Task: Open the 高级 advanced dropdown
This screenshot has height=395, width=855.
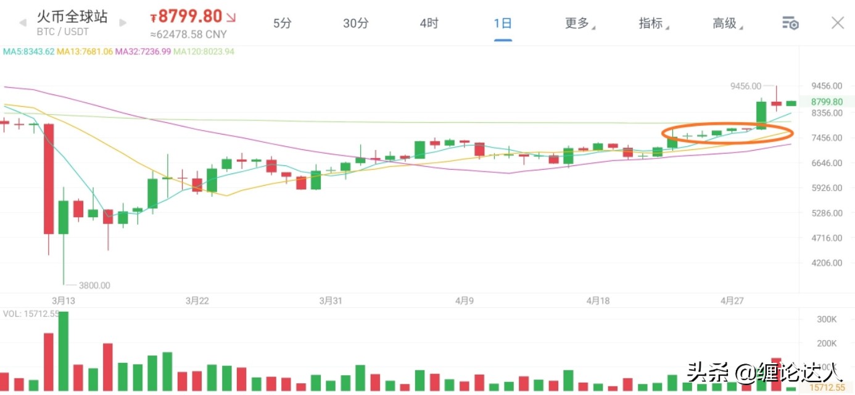Action: click(727, 23)
